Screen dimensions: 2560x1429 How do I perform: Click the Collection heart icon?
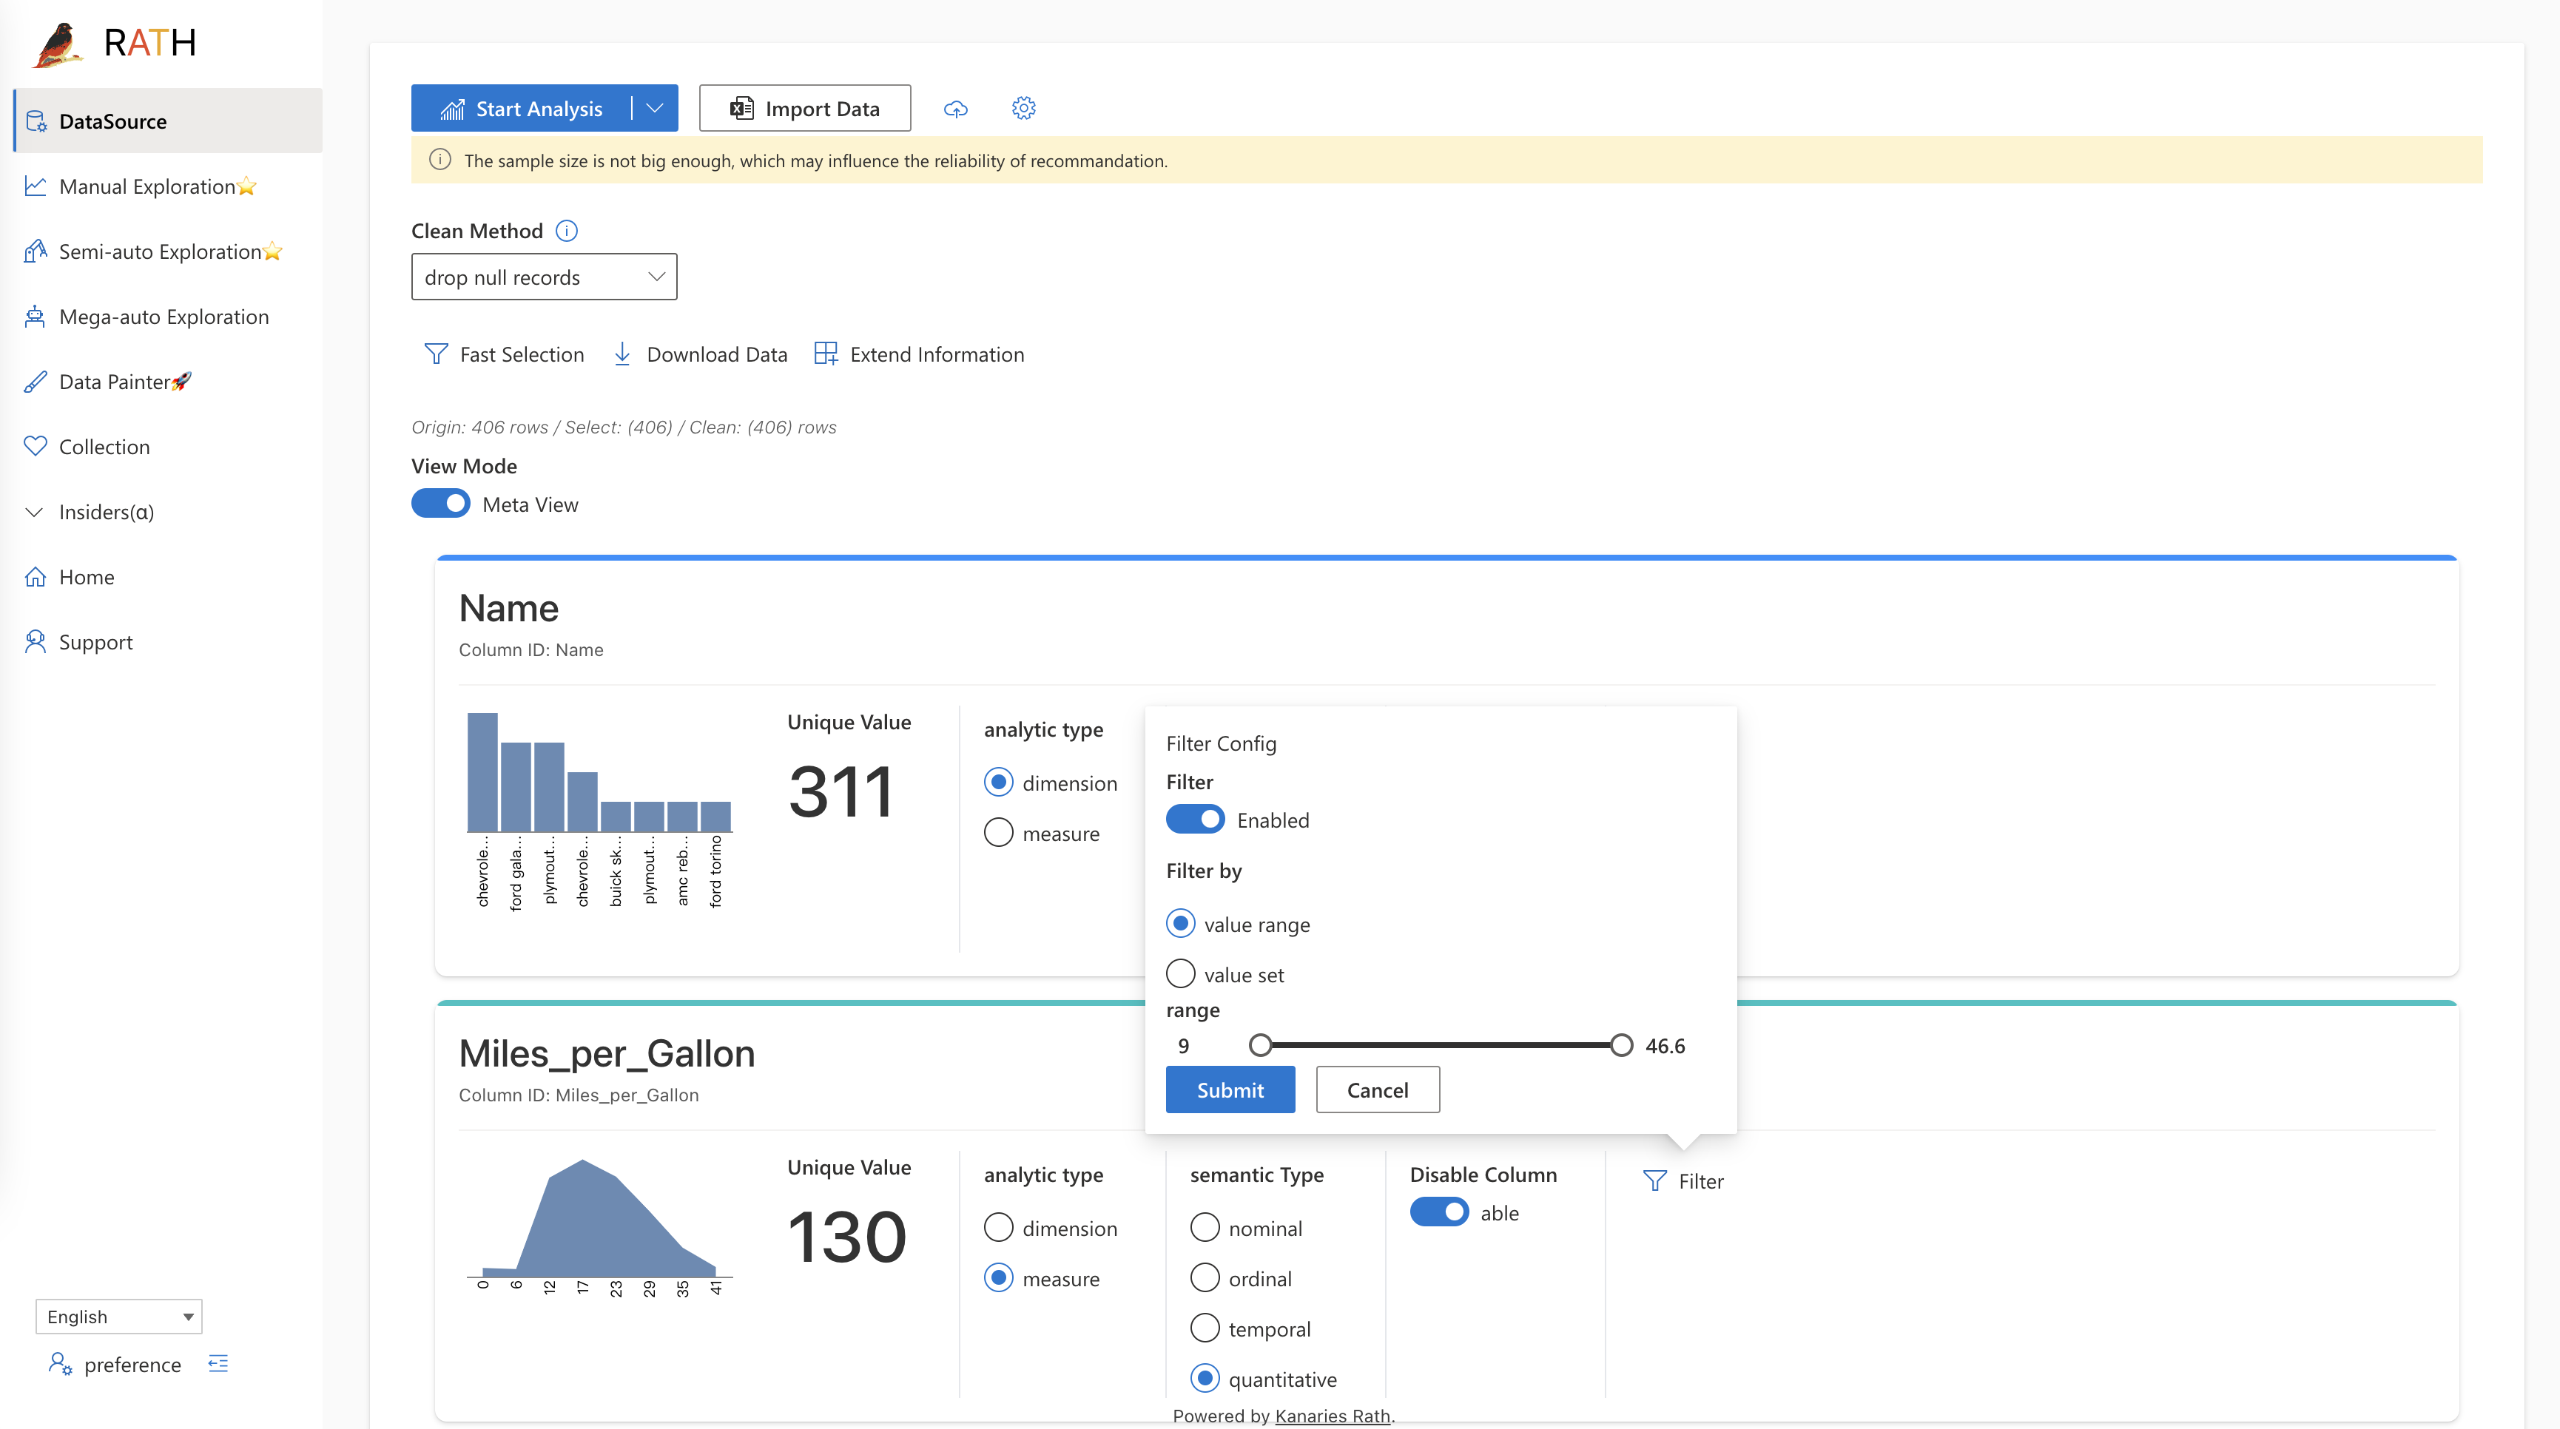pyautogui.click(x=36, y=446)
